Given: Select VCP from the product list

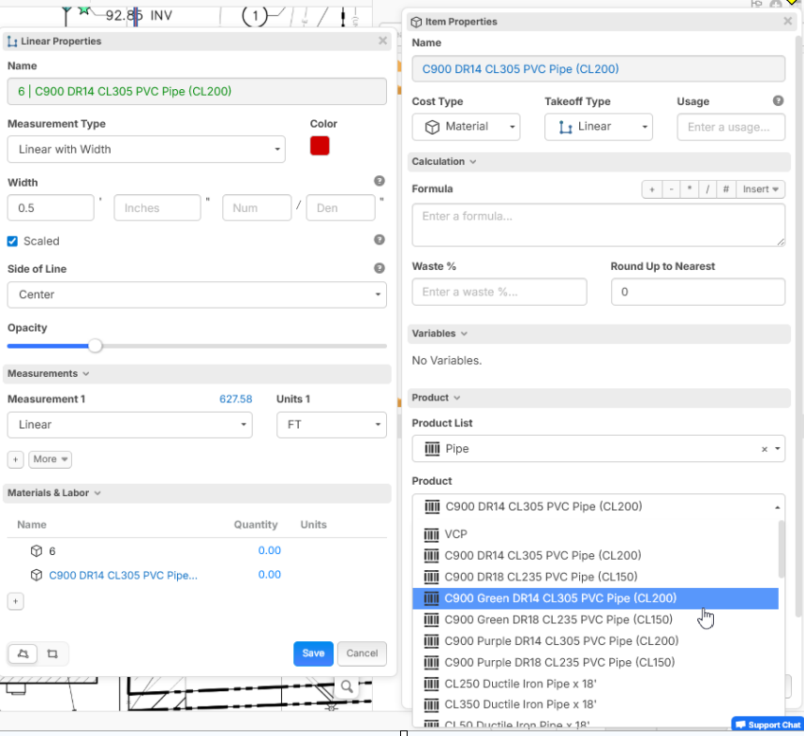Looking at the screenshot, I should [x=455, y=534].
